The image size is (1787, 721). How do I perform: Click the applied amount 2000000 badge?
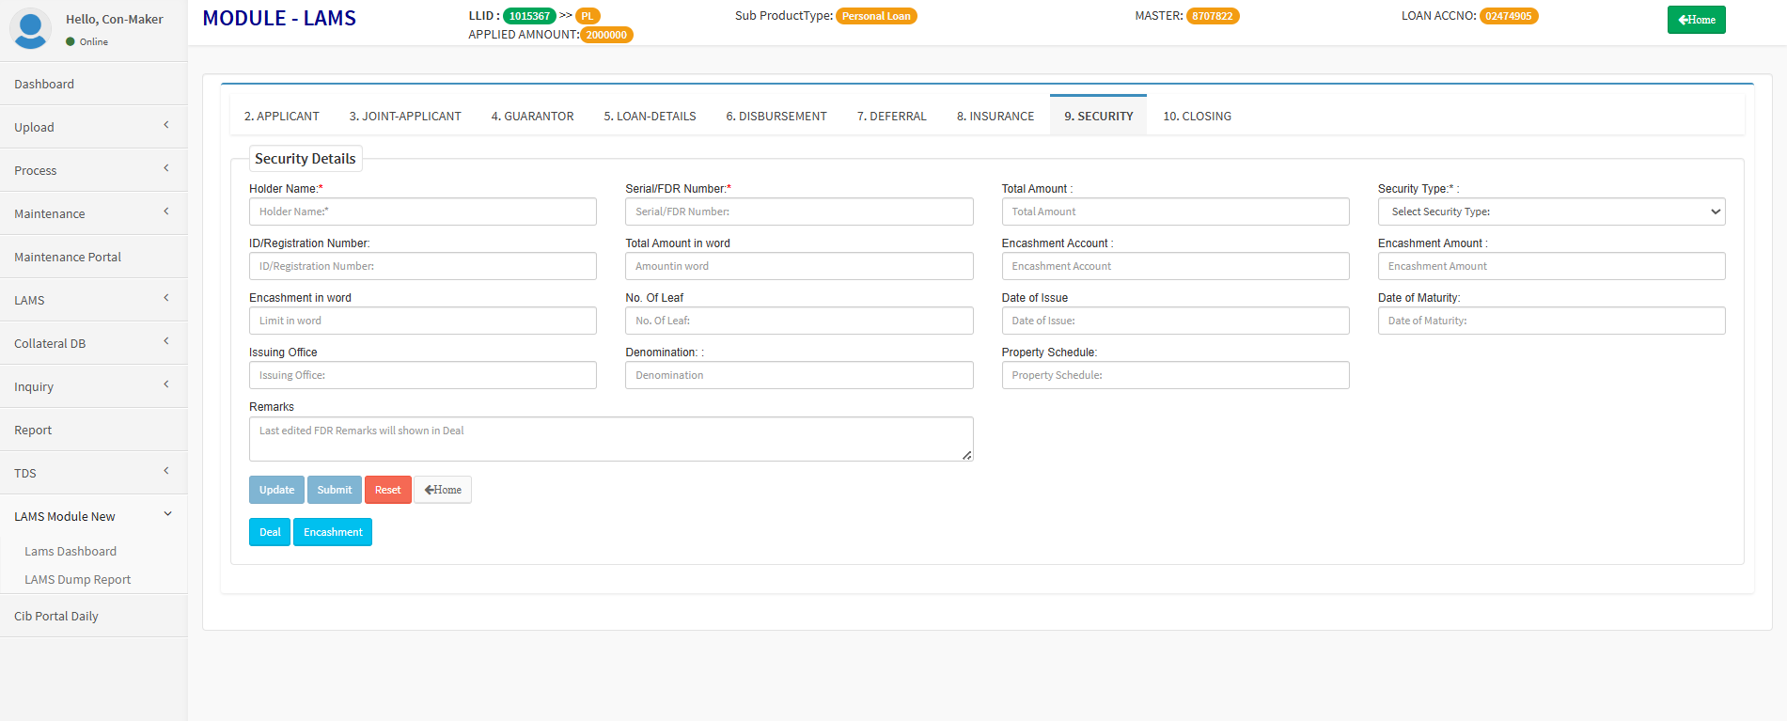tap(606, 35)
